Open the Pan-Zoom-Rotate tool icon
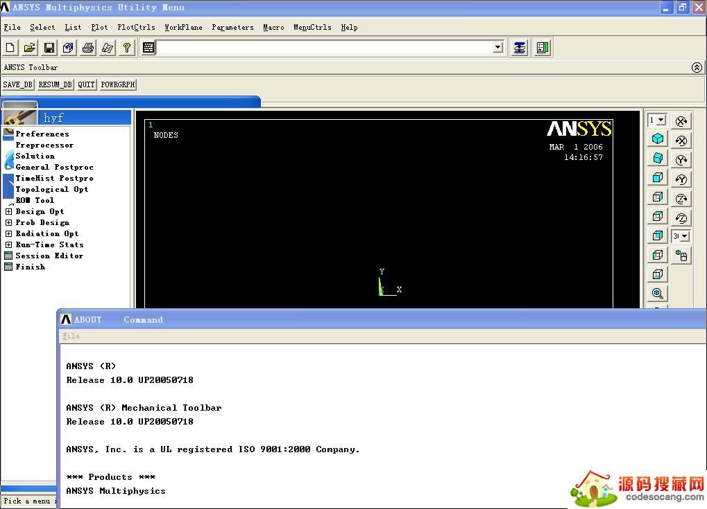Viewport: 707px width, 509px height. [69, 48]
